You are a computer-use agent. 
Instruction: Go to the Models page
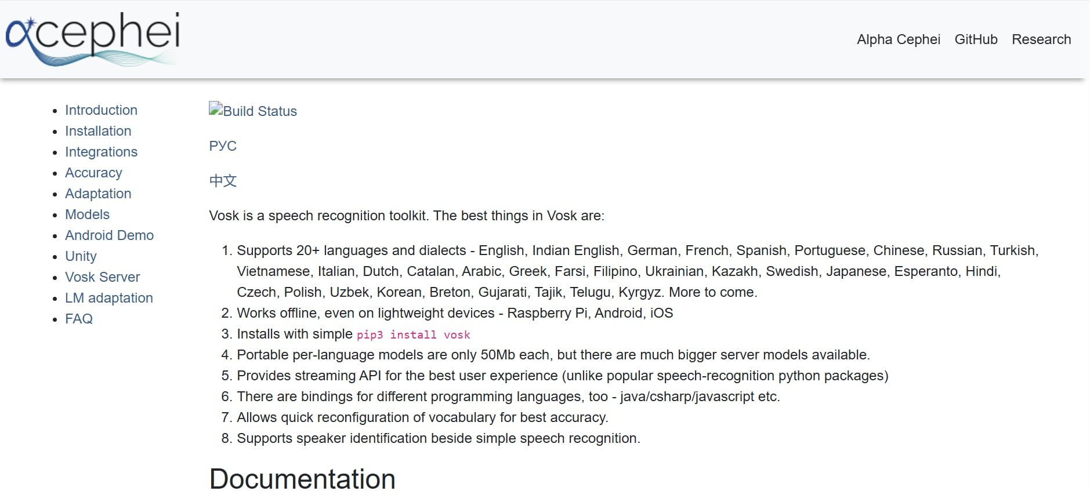(x=87, y=214)
